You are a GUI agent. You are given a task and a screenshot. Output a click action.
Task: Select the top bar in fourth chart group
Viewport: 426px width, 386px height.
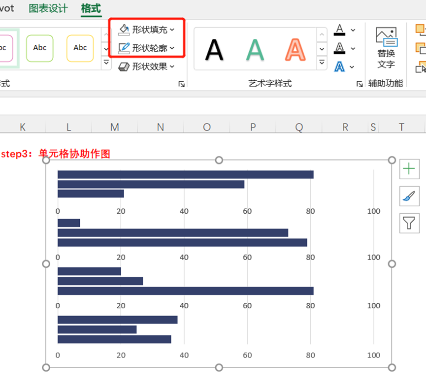117,320
